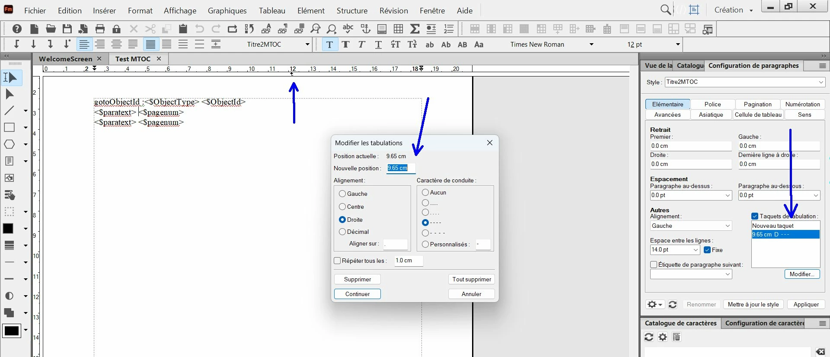The image size is (830, 357).
Task: Click Tout supprimer button
Action: pos(472,279)
